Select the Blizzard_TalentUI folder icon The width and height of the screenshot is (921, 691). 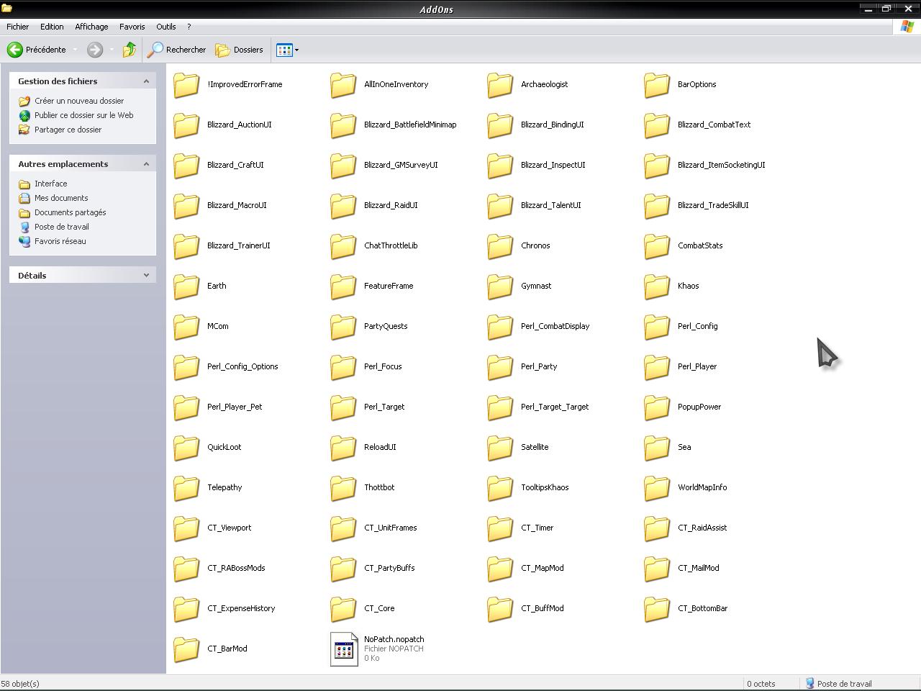500,205
